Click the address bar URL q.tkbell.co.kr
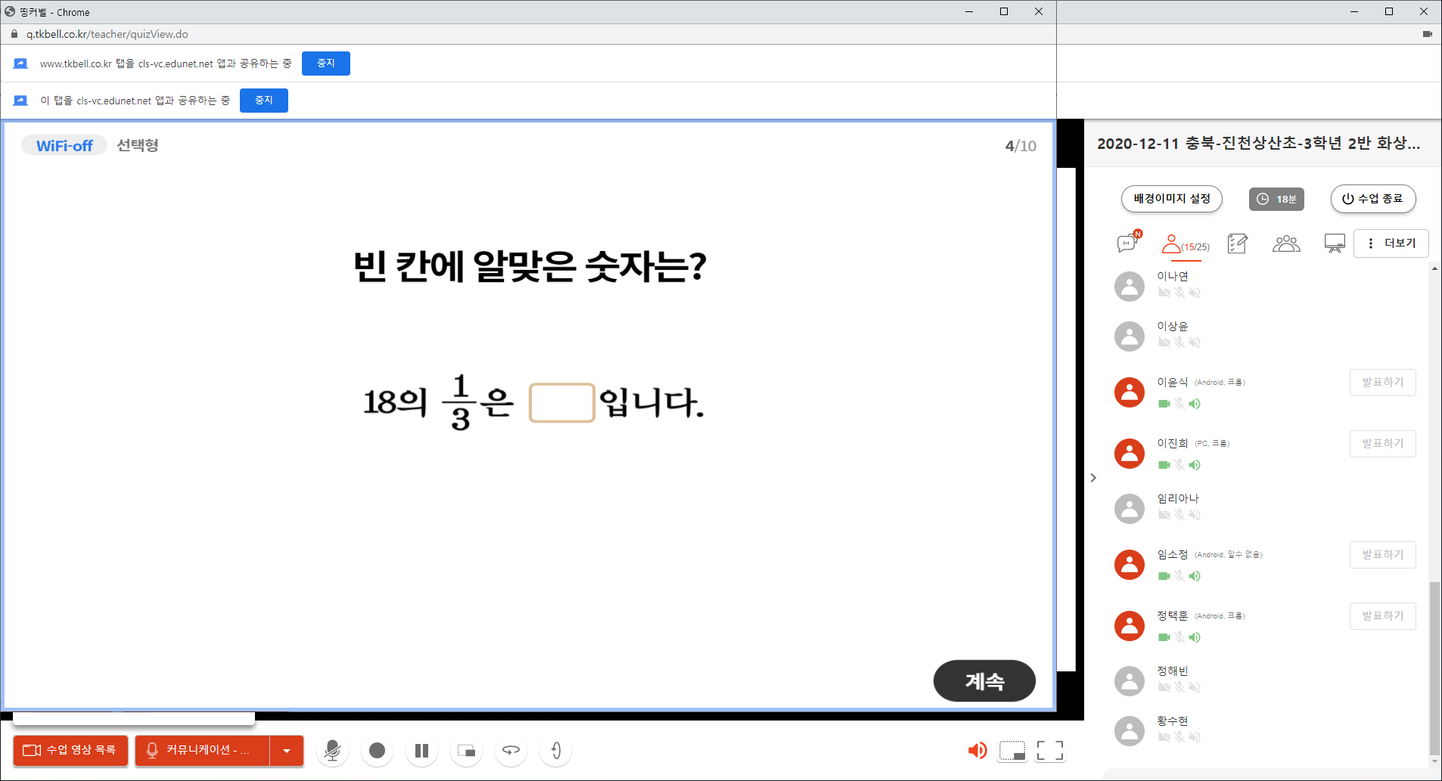 (x=107, y=34)
